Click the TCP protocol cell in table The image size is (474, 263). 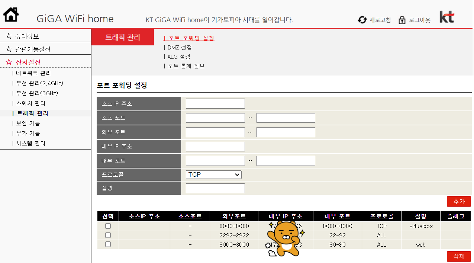[381, 226]
